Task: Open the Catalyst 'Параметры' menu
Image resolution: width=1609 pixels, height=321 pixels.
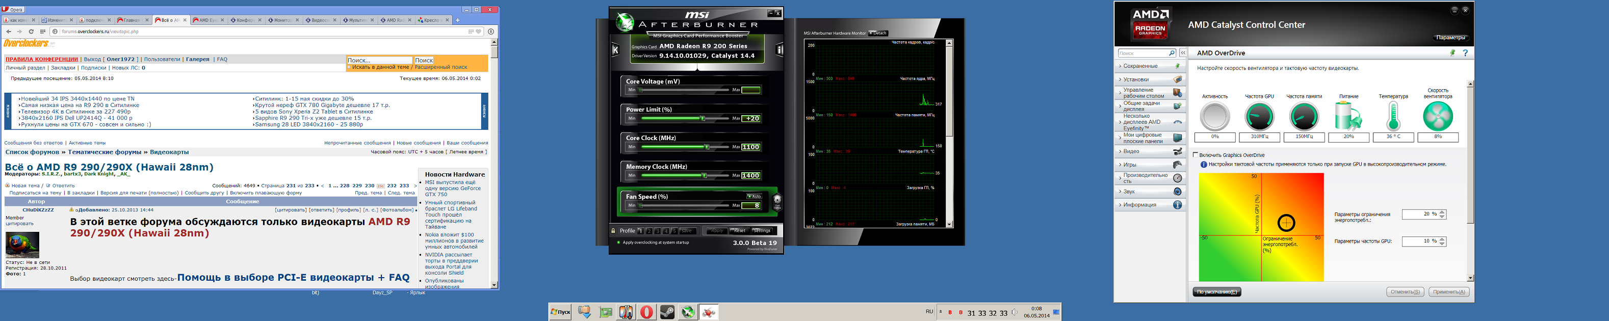Action: click(1450, 38)
